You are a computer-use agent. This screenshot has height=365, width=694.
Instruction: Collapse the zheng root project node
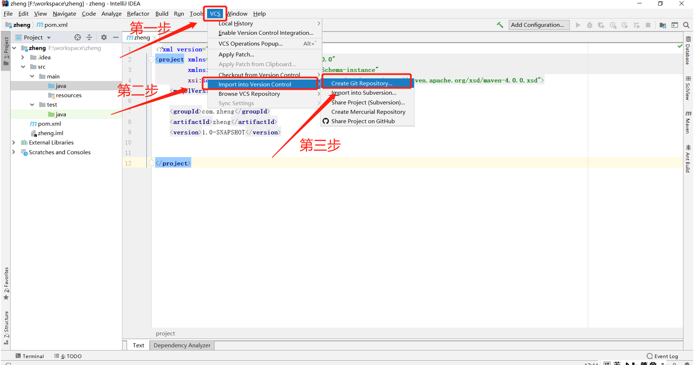[14, 48]
